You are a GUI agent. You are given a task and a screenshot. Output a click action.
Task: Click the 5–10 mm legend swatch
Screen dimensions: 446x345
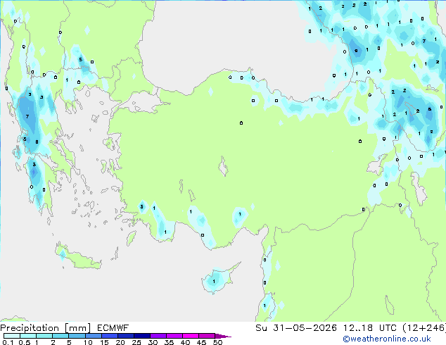click(x=77, y=336)
